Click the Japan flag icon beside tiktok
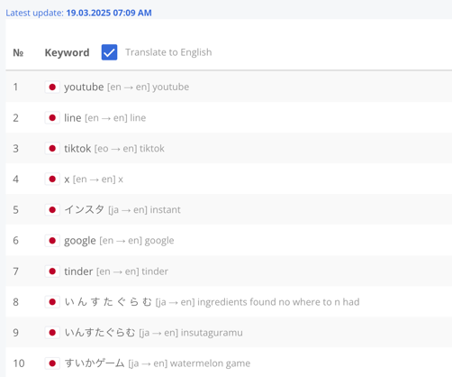 click(x=52, y=149)
